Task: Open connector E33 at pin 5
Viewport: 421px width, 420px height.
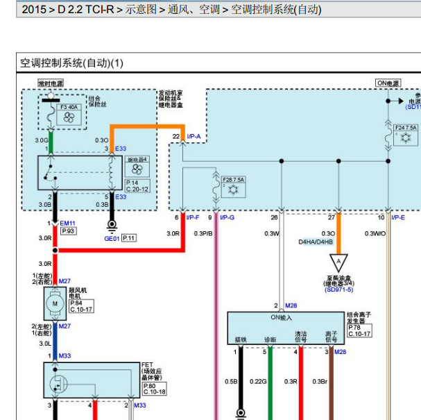Action: coord(121,197)
